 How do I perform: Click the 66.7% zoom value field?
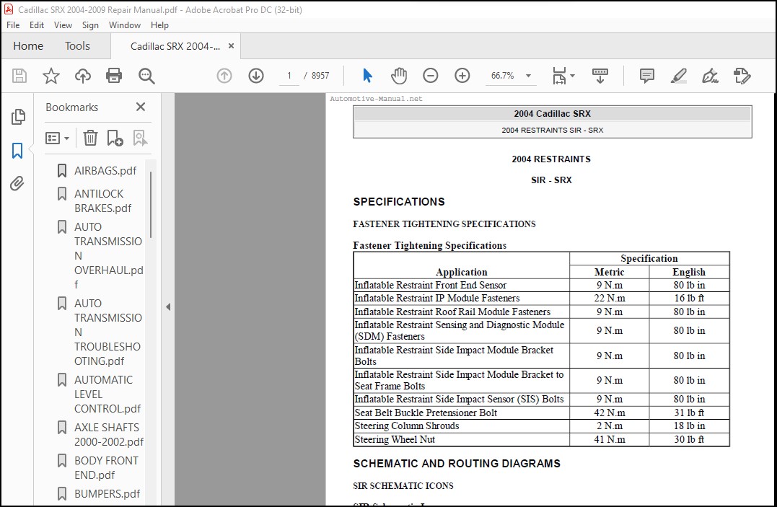(502, 76)
